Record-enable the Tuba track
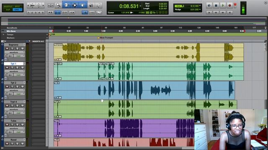This screenshot has width=268, height=150. click(x=7, y=125)
